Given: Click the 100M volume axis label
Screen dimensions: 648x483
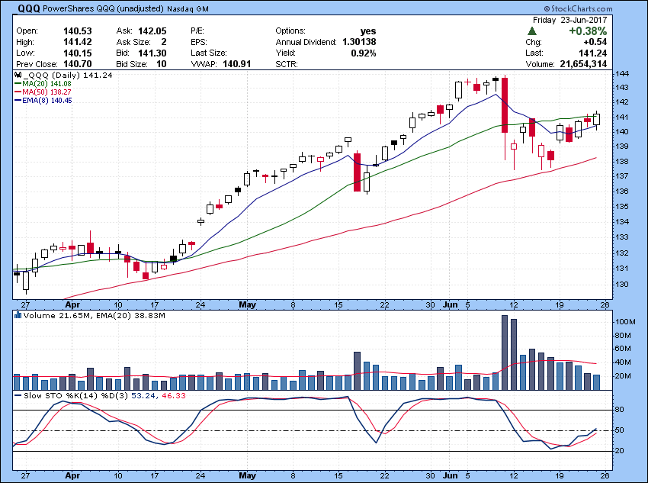Looking at the screenshot, I should tap(625, 322).
